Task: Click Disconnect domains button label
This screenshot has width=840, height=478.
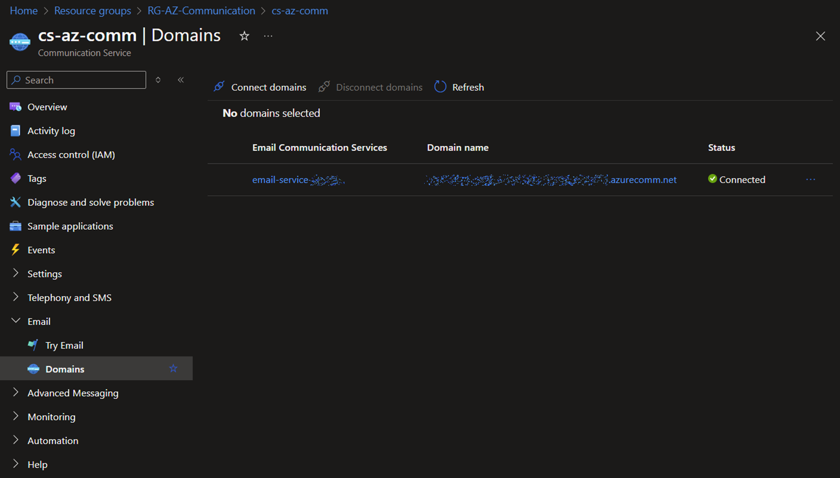Action: (379, 87)
